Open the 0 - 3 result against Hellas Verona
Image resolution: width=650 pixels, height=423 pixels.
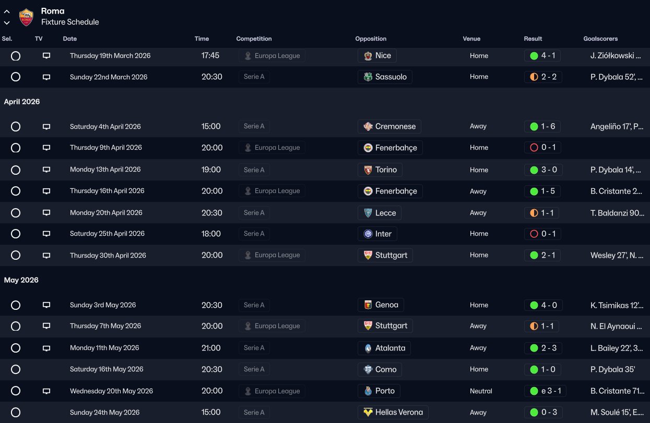543,413
